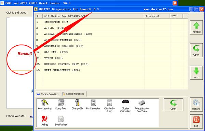Exit the Renault diagnostics application

[x=196, y=121]
